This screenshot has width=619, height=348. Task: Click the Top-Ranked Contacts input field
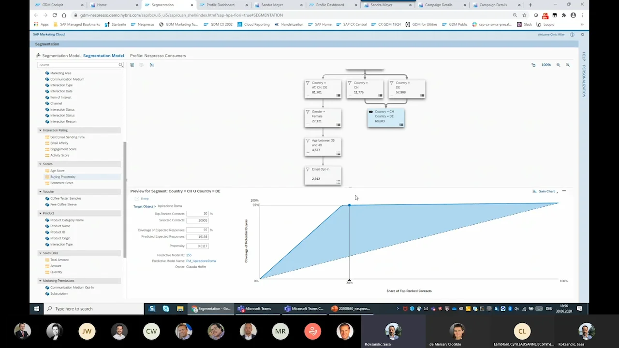(x=197, y=214)
